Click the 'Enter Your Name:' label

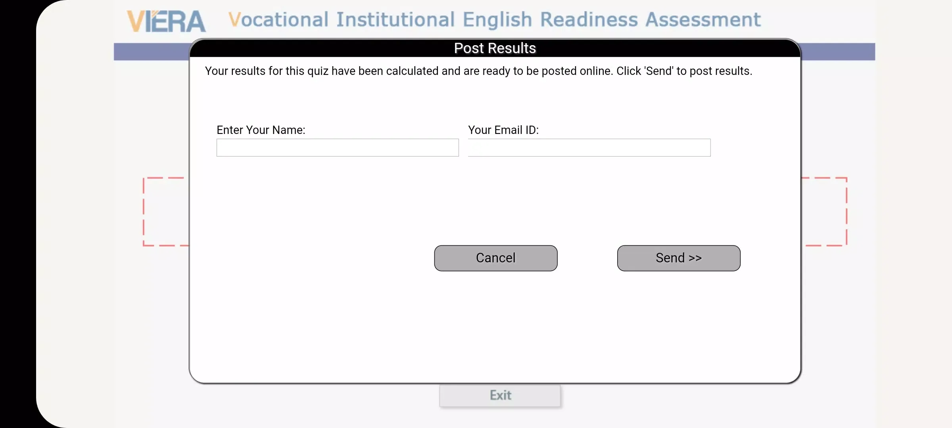[261, 130]
